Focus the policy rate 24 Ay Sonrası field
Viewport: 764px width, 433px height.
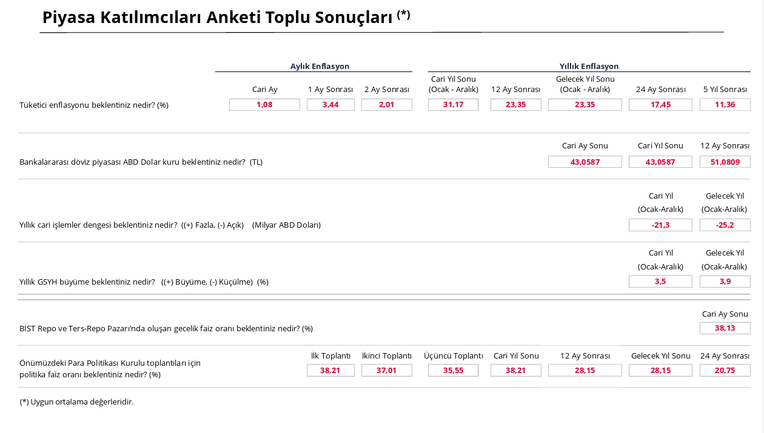pyautogui.click(x=725, y=371)
